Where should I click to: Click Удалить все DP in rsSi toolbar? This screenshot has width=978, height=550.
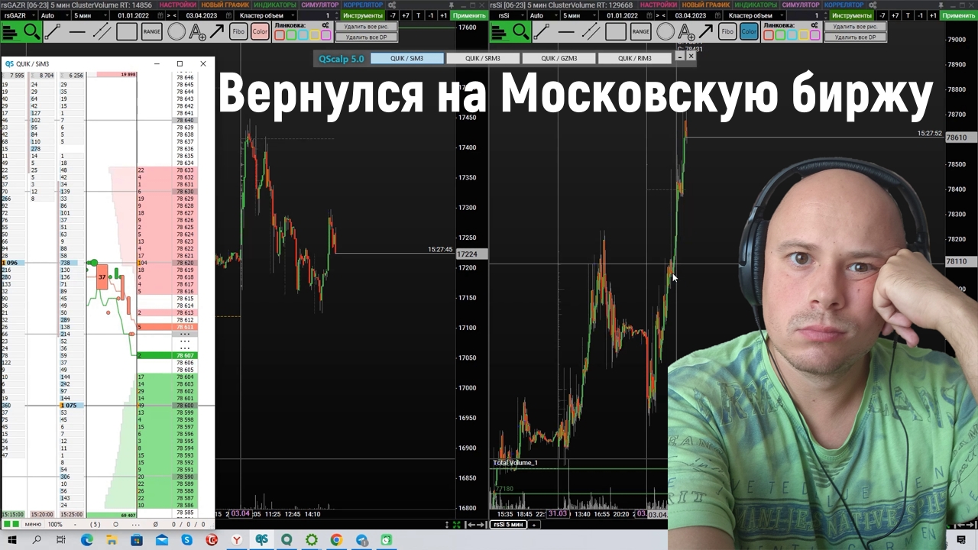(856, 37)
